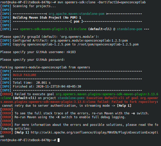The height and width of the screenshot is (146, 161).
Task: Click the red BUILD FAILURE text
Action: [25, 75]
